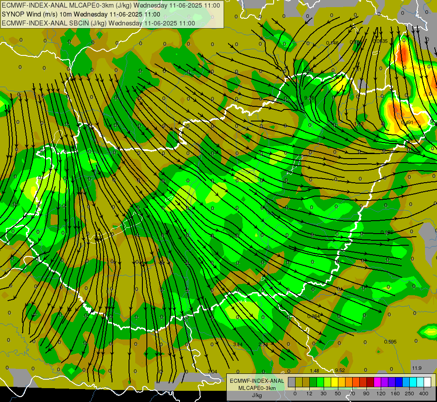
Task: Click the 0.491 value near orange area
Action: (407, 122)
